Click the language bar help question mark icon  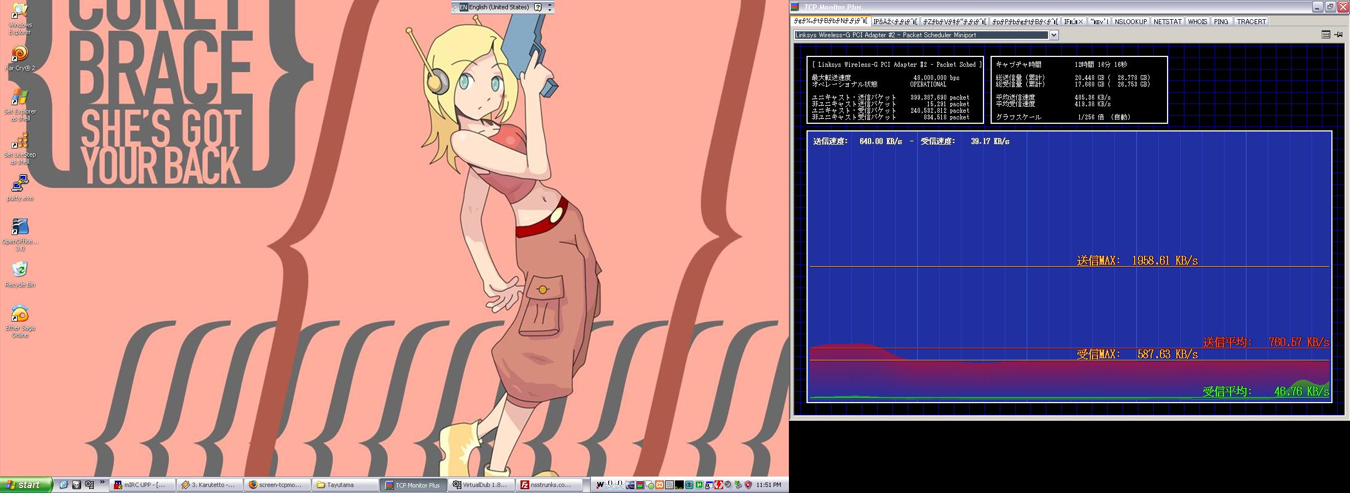537,7
